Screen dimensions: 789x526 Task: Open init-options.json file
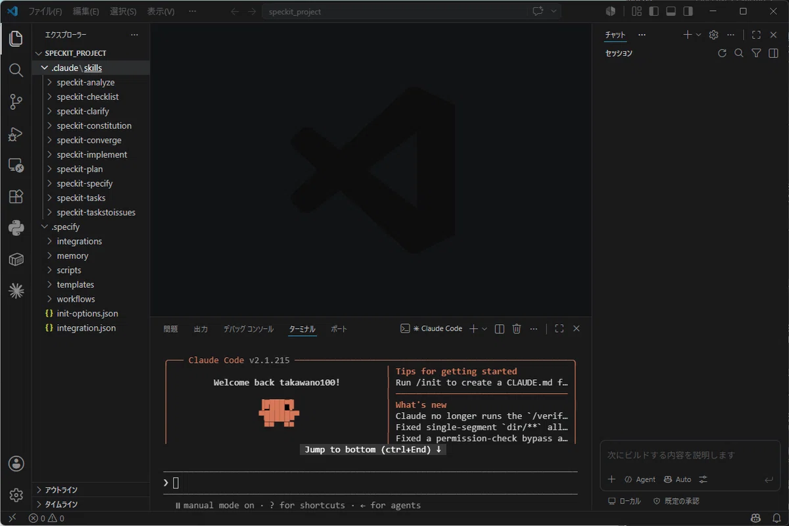click(91, 314)
